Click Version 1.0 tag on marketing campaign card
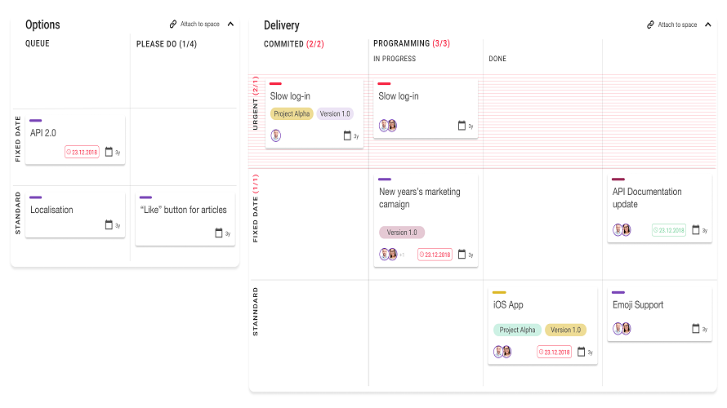727x408 pixels. (401, 233)
